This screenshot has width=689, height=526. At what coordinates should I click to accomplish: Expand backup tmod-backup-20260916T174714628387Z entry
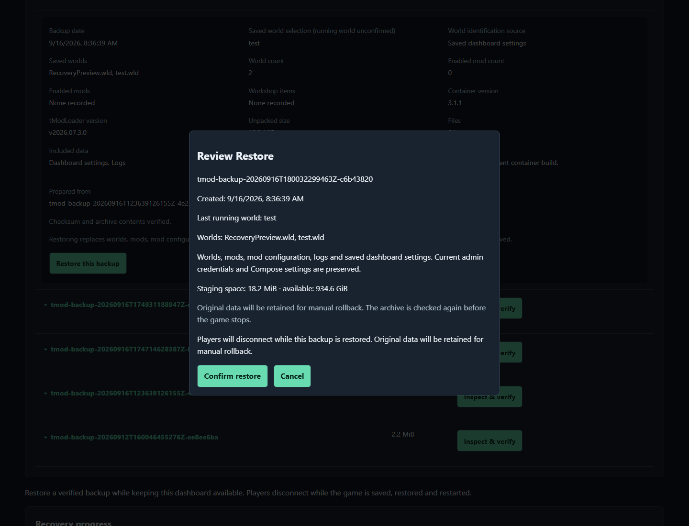coord(117,349)
